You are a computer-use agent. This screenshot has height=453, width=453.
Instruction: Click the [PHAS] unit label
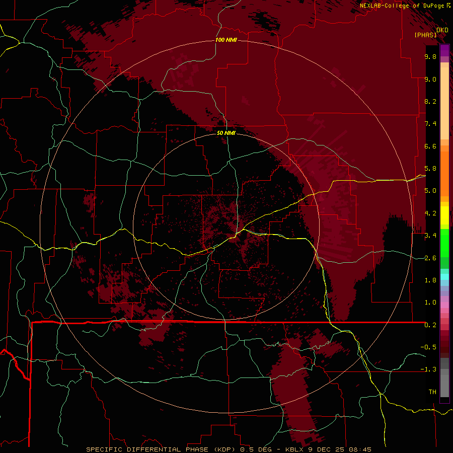425,35
